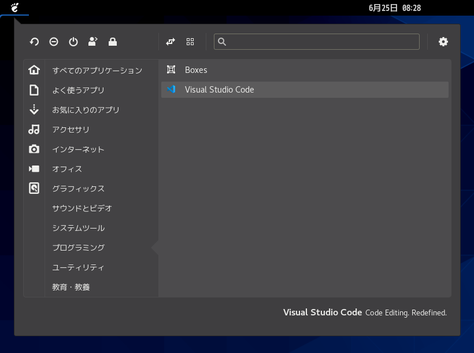Click the circle-minus session icon
The height and width of the screenshot is (353, 474).
click(x=54, y=42)
